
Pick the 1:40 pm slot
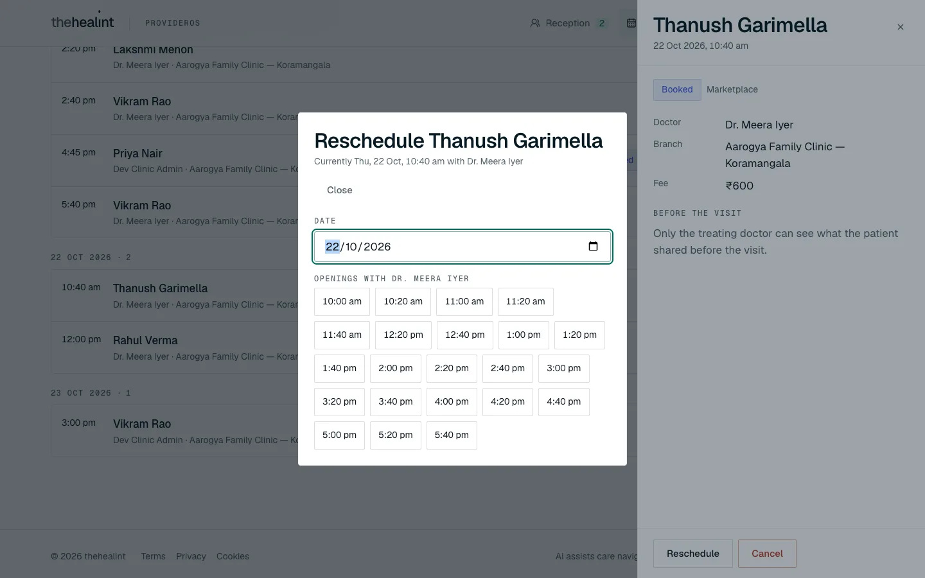[339, 369]
